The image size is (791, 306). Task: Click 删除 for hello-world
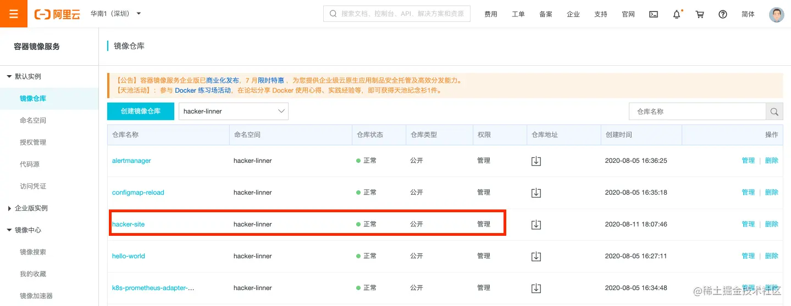772,256
